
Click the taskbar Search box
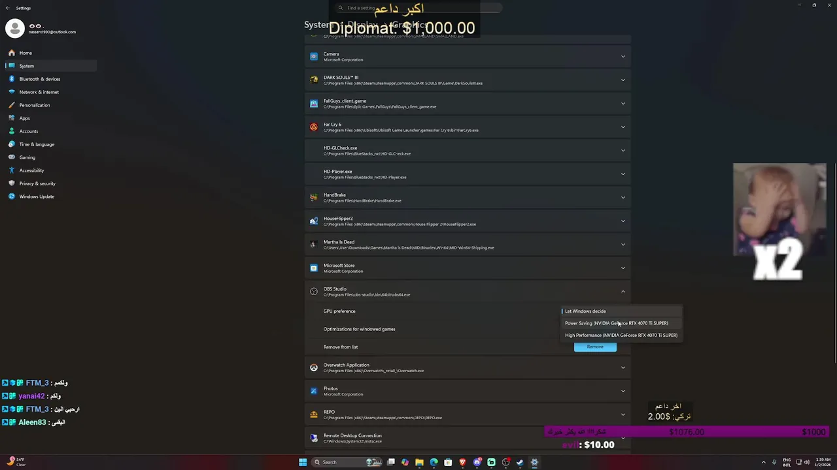tap(347, 462)
